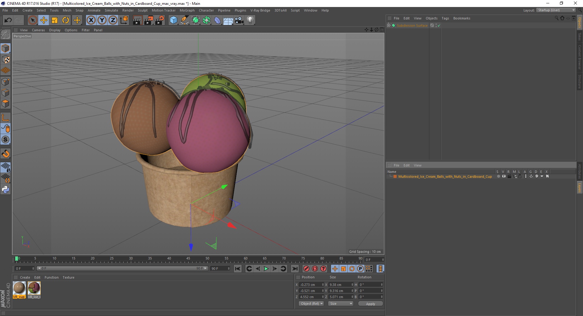Click the Enable Snap magnet icon
This screenshot has height=316, width=583.
[x=5, y=154]
